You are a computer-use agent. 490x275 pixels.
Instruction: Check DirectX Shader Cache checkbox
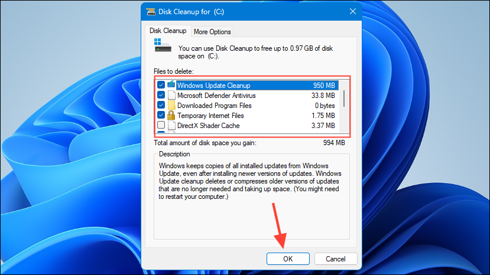(161, 125)
